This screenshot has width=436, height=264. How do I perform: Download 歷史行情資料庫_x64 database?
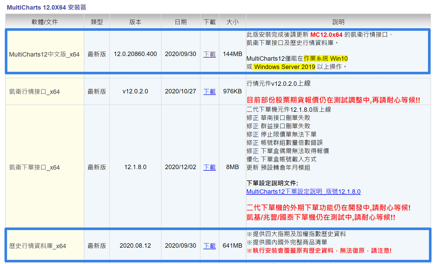[x=209, y=246]
